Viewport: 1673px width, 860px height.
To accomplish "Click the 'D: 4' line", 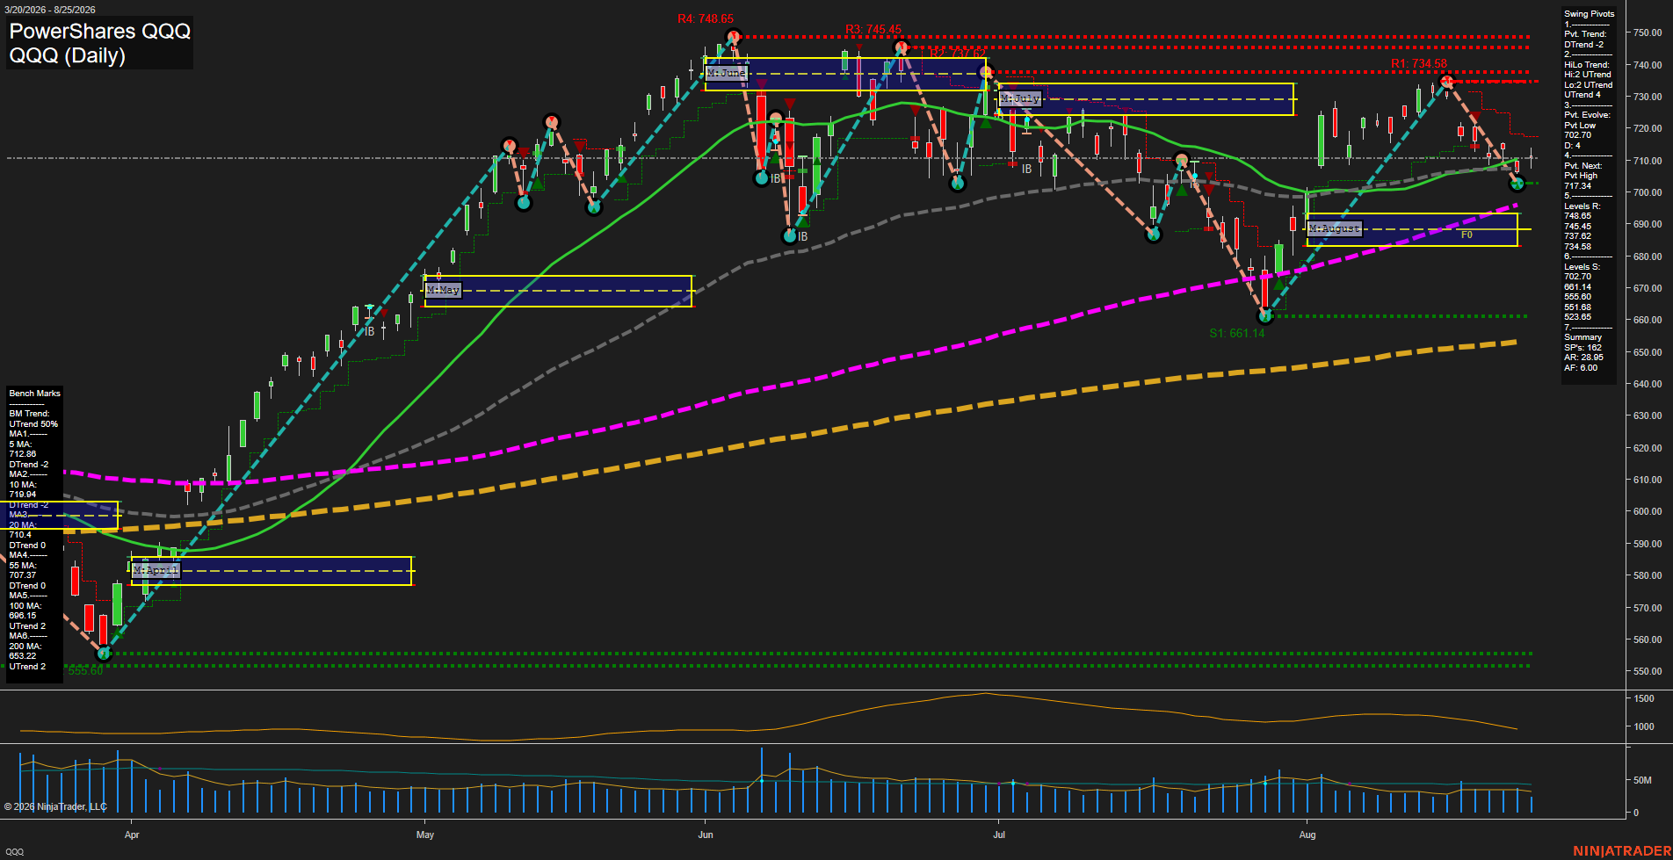I will 1572,146.
